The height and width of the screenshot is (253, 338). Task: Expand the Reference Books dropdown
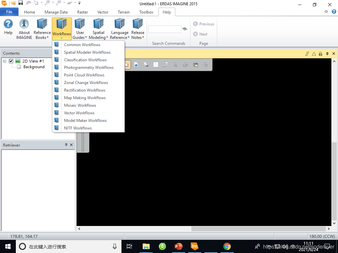[x=42, y=29]
